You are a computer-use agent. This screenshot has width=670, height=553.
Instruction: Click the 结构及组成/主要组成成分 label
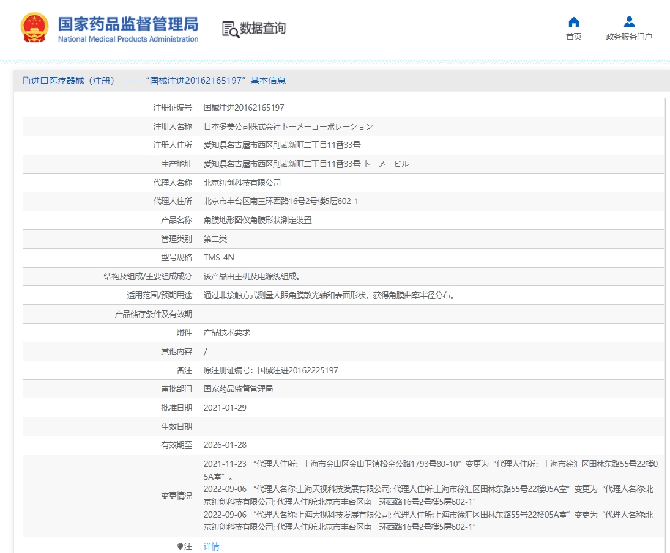[x=148, y=276]
